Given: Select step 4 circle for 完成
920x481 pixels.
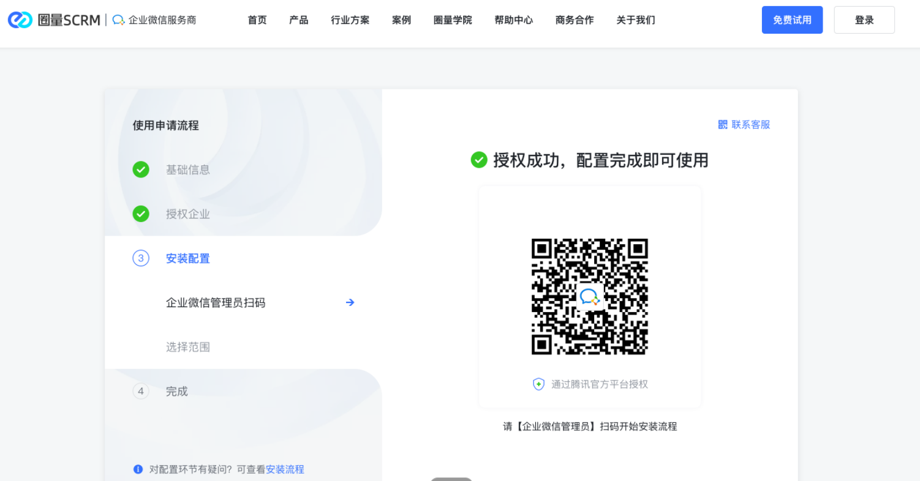Looking at the screenshot, I should click(141, 391).
